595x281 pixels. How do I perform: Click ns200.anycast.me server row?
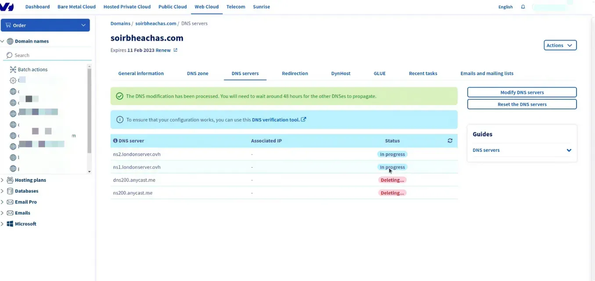pos(284,193)
